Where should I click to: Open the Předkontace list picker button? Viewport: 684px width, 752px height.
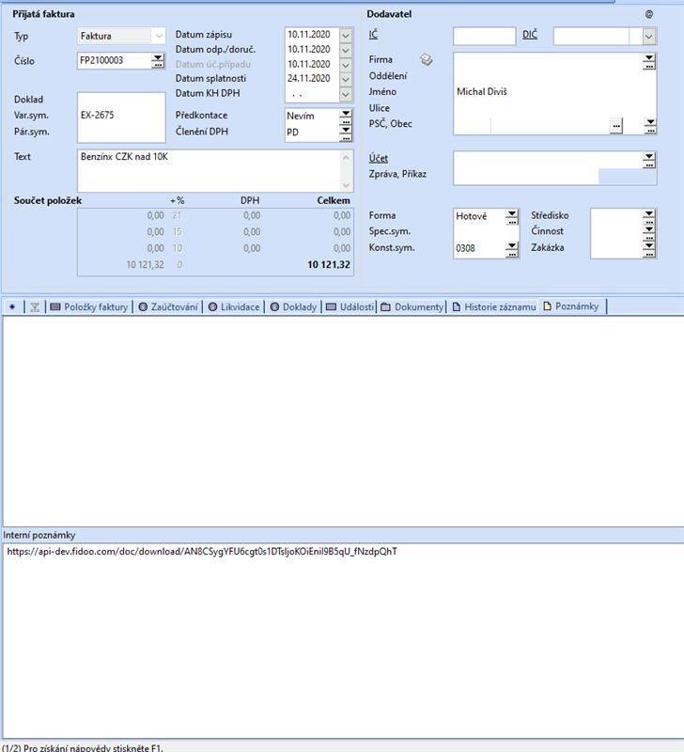pos(346,115)
